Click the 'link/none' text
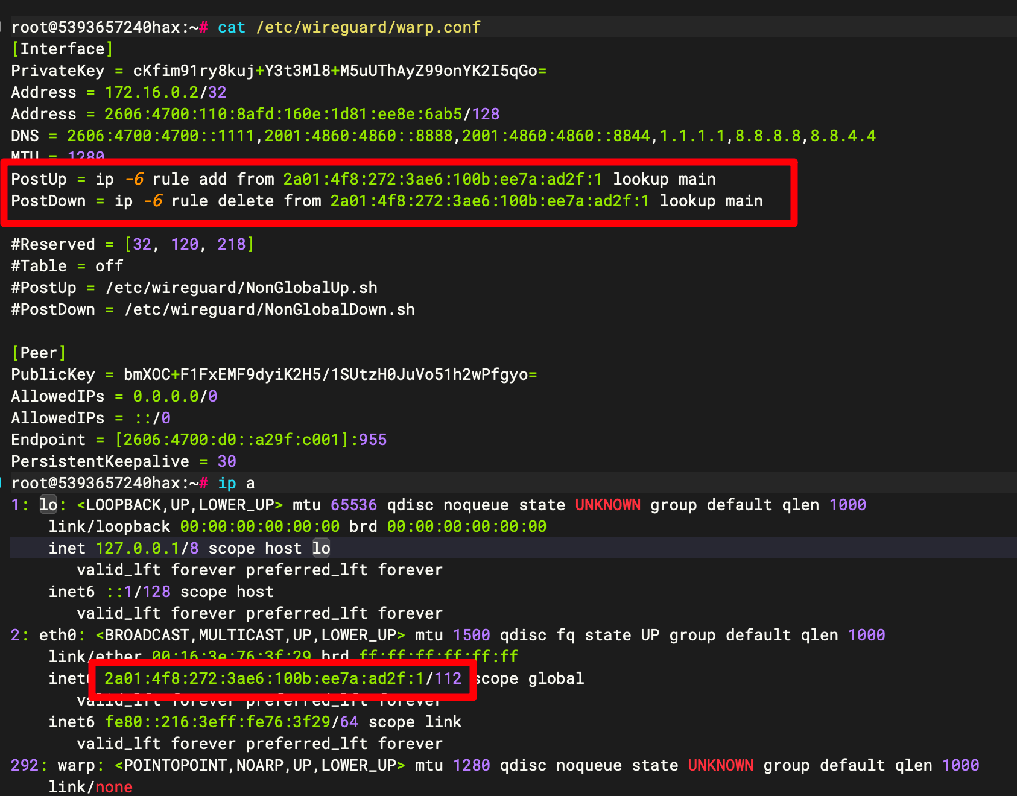The width and height of the screenshot is (1017, 796). pyautogui.click(x=90, y=787)
